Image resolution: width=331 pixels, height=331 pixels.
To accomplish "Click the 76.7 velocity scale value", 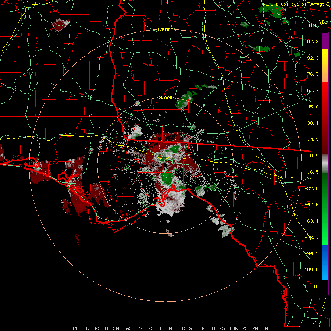I will point(313,74).
